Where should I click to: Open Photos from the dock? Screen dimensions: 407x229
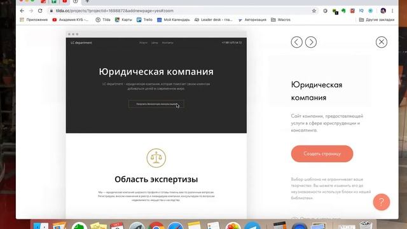pyautogui.click(x=233, y=226)
